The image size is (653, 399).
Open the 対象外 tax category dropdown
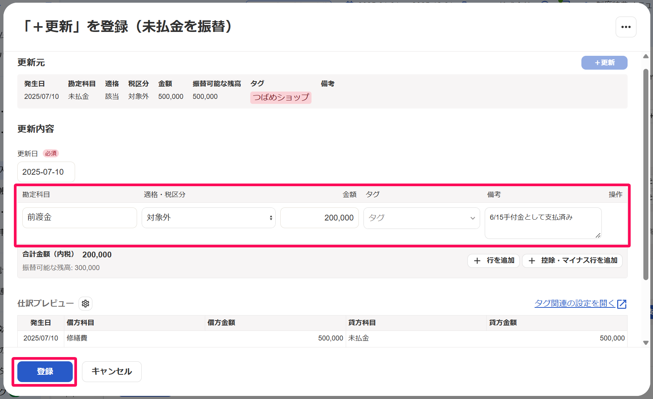point(208,218)
